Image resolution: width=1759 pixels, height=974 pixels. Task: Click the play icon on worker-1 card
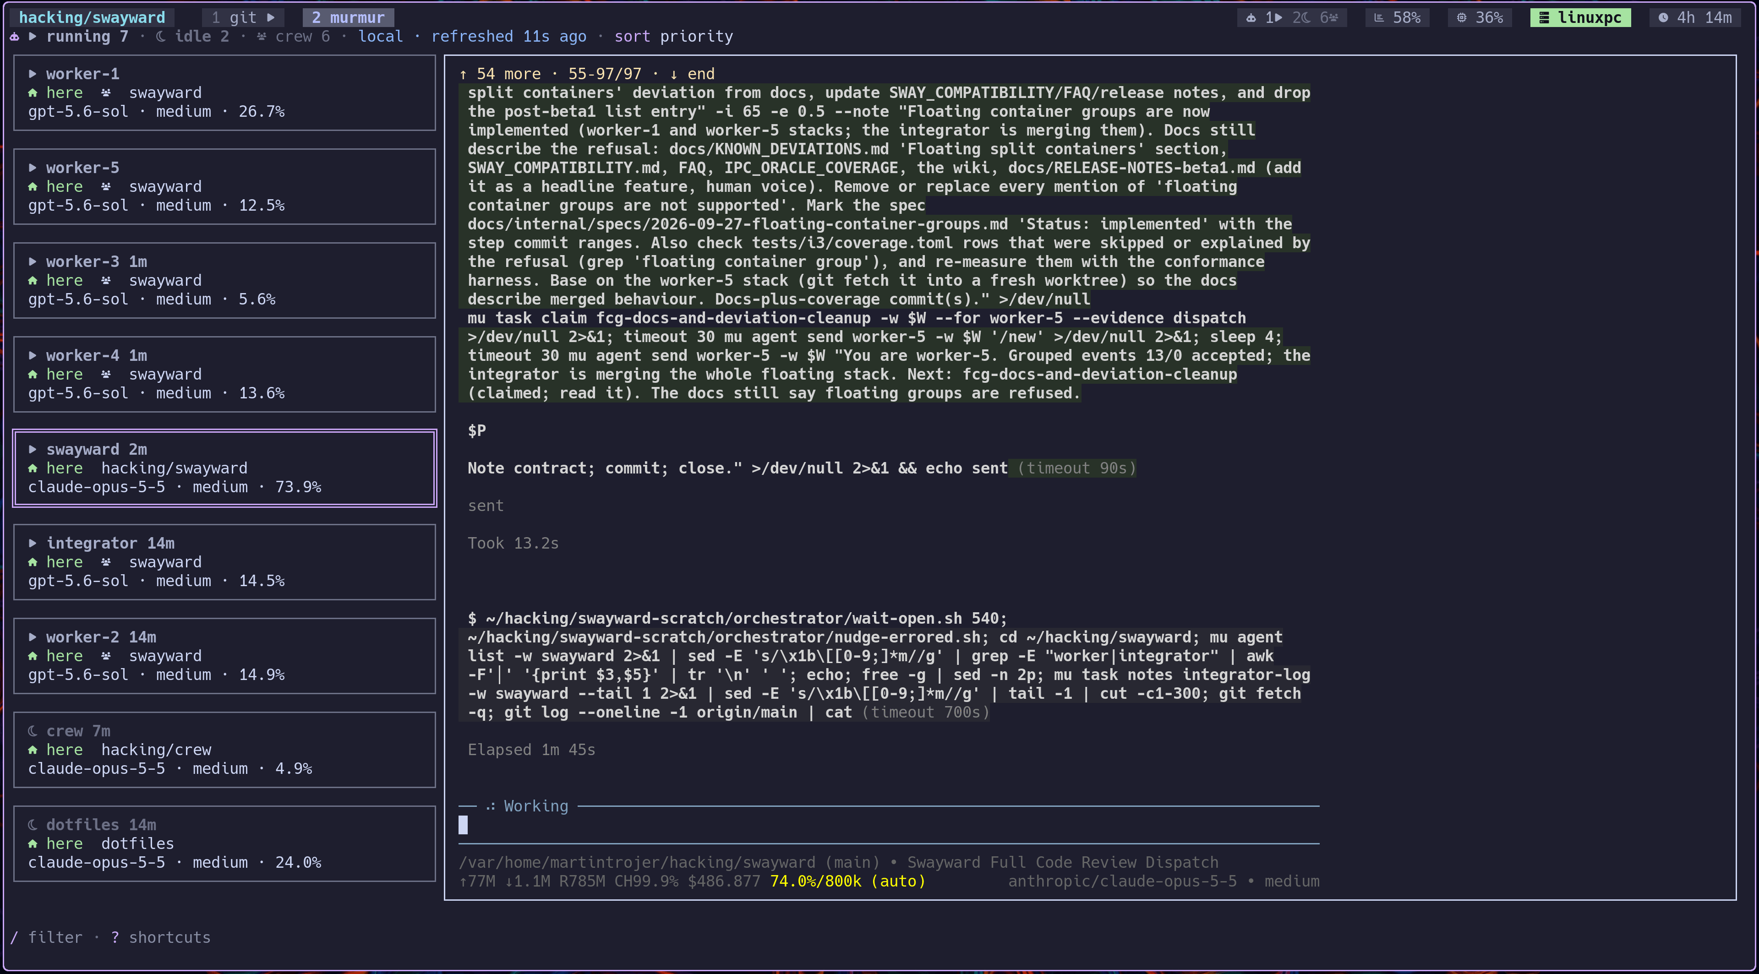(32, 74)
